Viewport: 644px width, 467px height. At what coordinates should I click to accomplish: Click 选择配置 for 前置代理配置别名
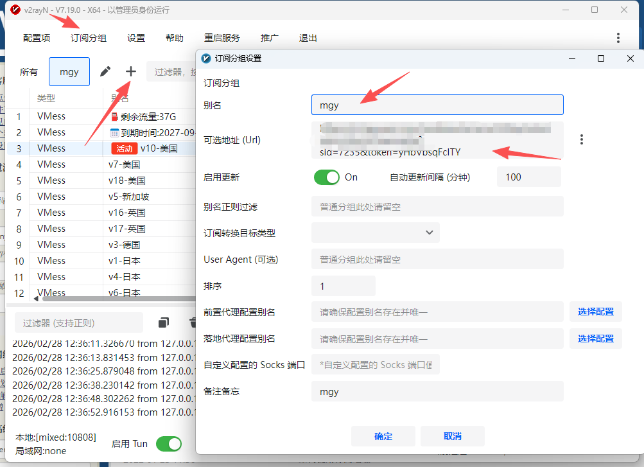coord(596,312)
